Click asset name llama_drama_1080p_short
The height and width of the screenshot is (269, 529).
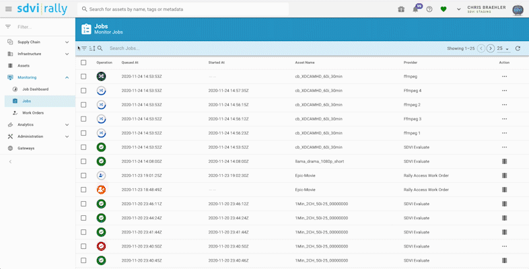(320, 161)
